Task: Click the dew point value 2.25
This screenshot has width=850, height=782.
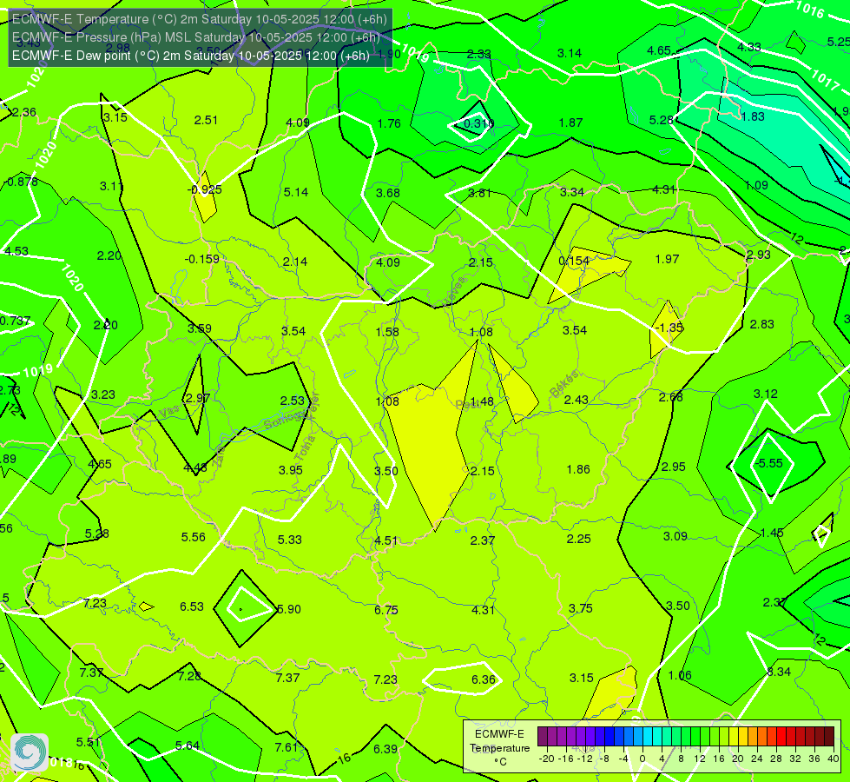Action: [579, 539]
